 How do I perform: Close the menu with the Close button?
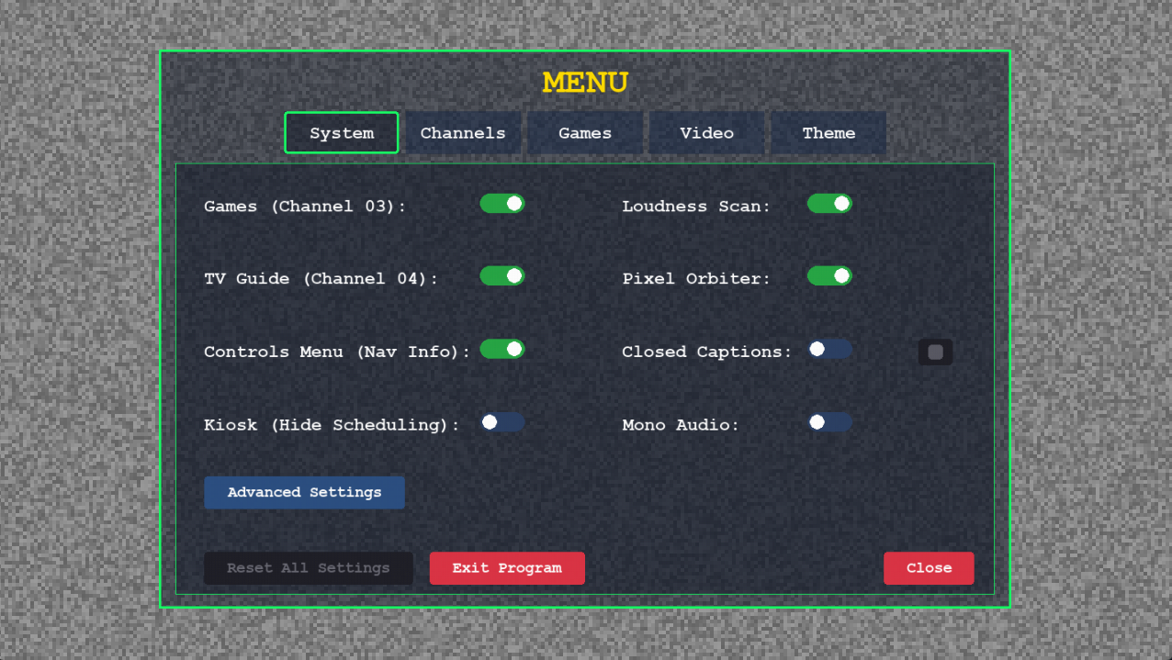(x=929, y=568)
